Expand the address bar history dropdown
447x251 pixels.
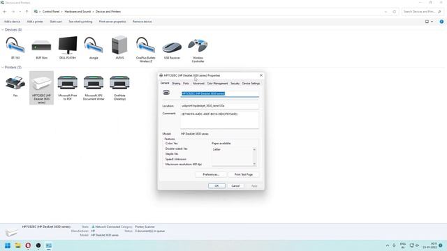(386, 12)
